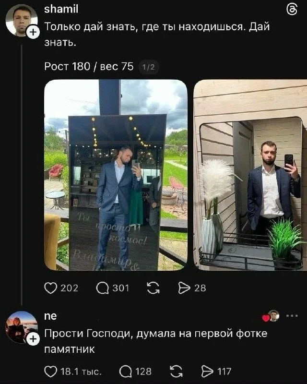Open shamil's profile picture
307x384 pixels.
pyautogui.click(x=21, y=20)
